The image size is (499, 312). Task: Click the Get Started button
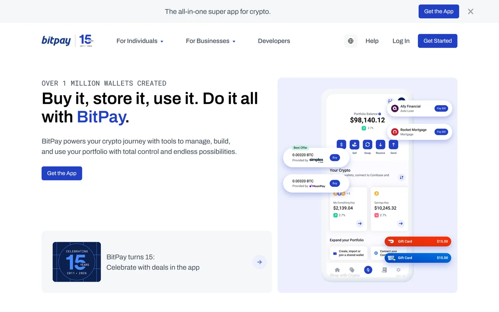pyautogui.click(x=437, y=41)
